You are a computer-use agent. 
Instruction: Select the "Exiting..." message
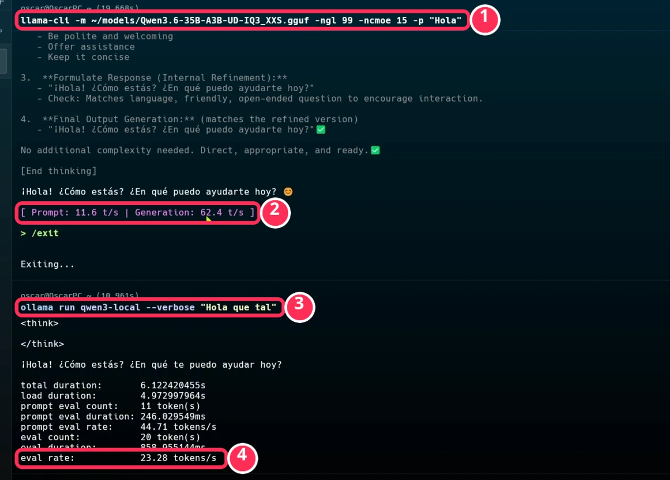point(47,264)
